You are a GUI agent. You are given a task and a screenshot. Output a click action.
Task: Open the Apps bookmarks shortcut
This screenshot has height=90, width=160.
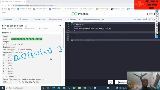4,9
